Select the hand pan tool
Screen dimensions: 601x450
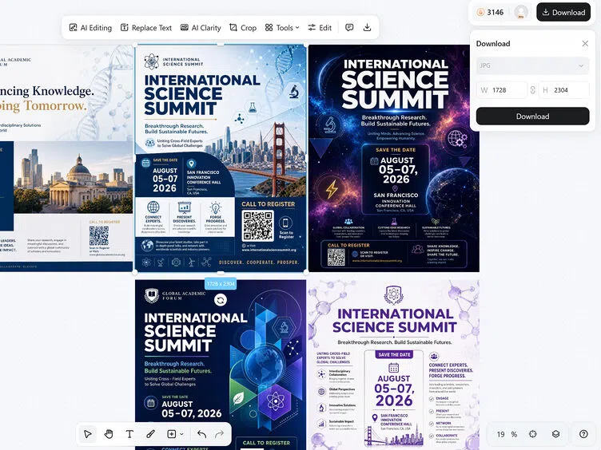(x=109, y=434)
